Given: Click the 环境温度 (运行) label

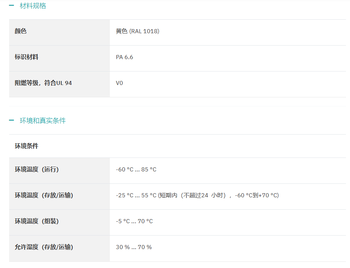Looking at the screenshot, I should pos(37,170).
